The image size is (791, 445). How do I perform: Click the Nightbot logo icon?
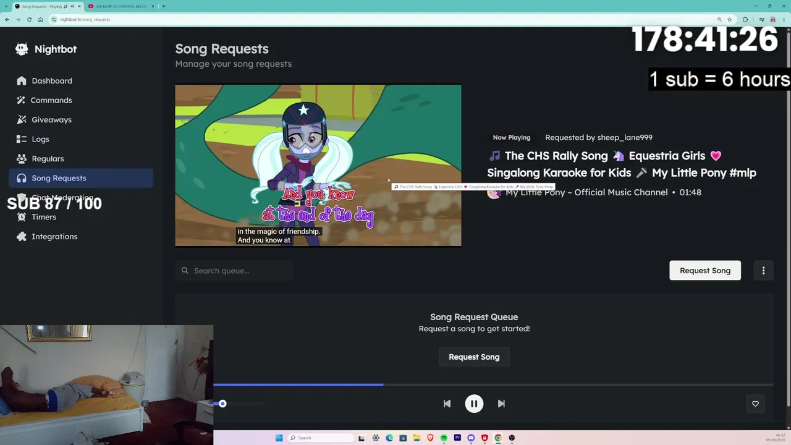[22, 49]
